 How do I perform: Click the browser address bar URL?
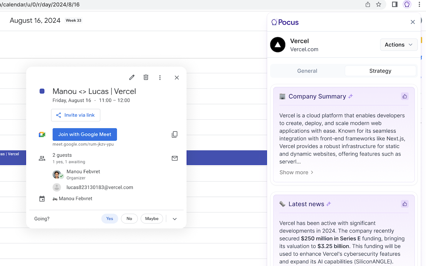pos(40,5)
